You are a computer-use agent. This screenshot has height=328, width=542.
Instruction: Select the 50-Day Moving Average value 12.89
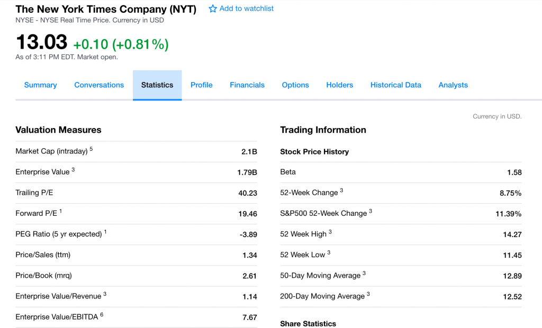click(x=512, y=276)
